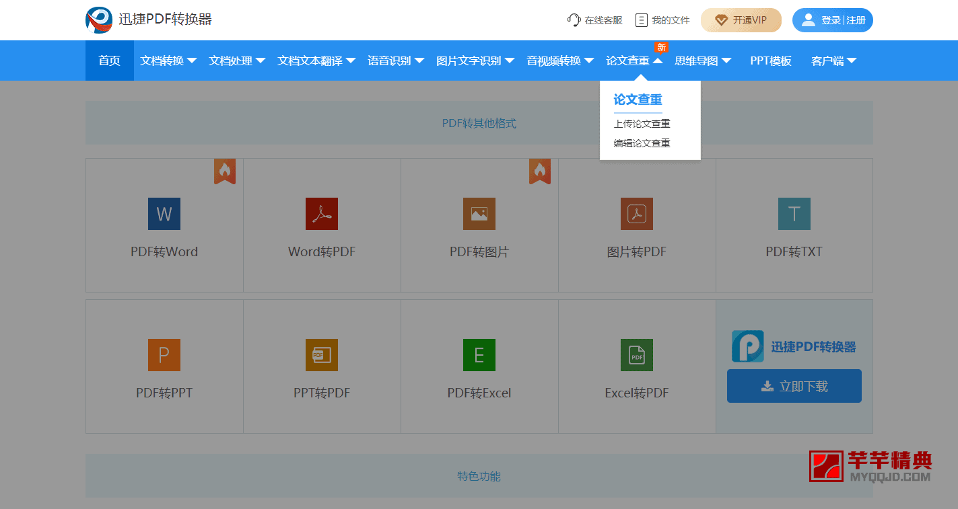The width and height of the screenshot is (958, 509).
Task: Click the PPT转PDF label
Action: (x=322, y=393)
